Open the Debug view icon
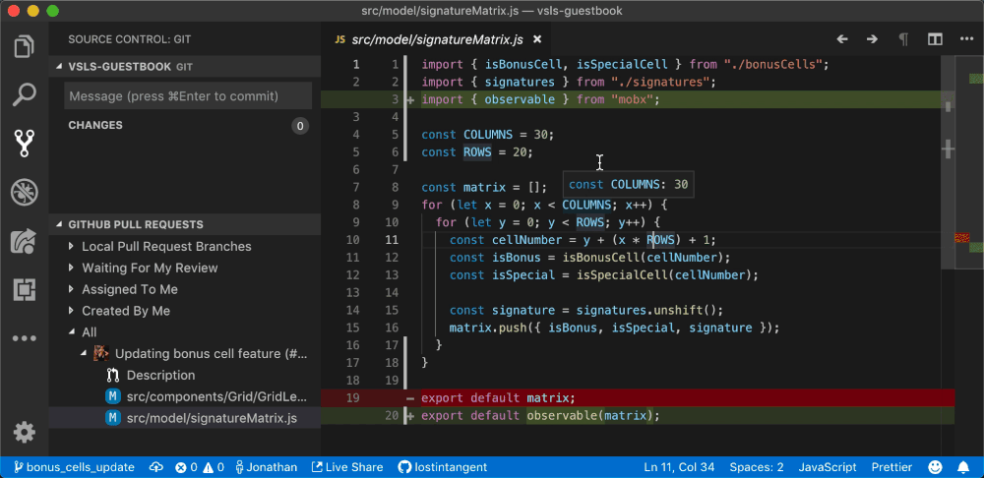Viewport: 984px width, 478px height. 24,192
